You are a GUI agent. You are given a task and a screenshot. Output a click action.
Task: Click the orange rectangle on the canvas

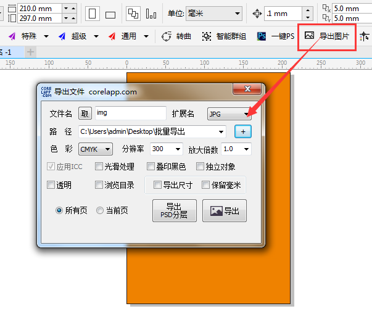tap(209, 275)
